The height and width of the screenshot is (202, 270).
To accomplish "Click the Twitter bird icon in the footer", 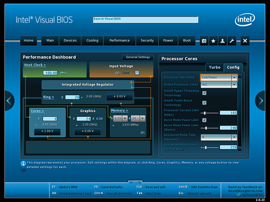I will click(238, 195).
